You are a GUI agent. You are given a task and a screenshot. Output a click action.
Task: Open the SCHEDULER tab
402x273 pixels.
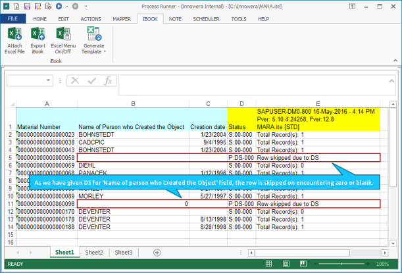tap(206, 19)
